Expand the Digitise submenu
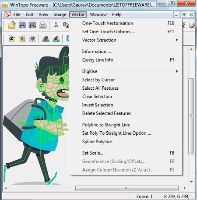The image size is (197, 200). 126,71
